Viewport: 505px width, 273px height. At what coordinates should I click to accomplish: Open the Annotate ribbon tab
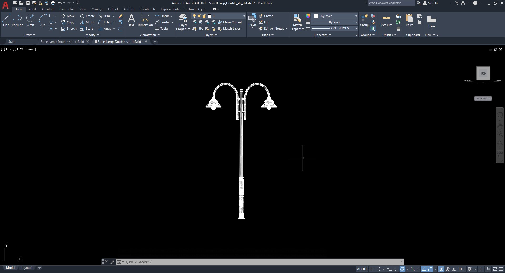click(x=48, y=9)
